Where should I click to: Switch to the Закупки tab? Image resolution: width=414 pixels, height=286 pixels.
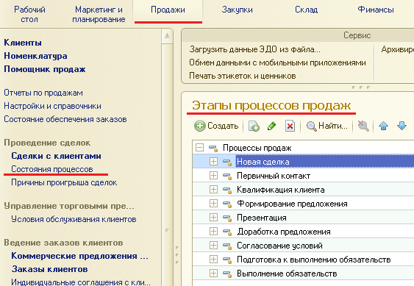237,10
